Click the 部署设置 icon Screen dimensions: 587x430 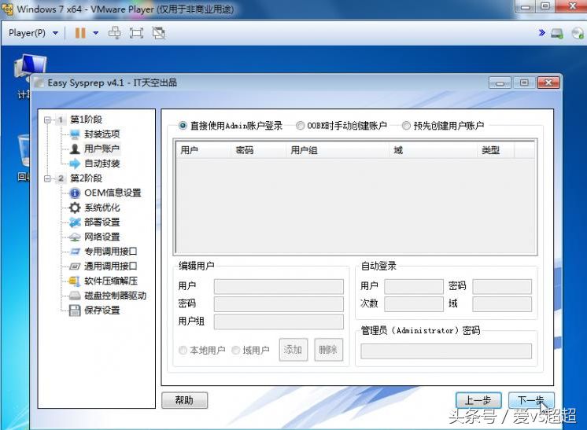75,222
